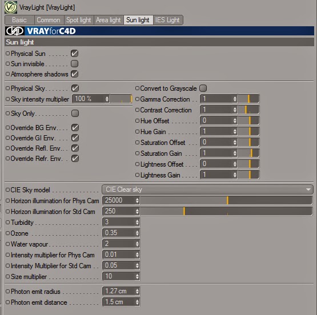This screenshot has width=317, height=315.
Task: Click the animation dot beside Turbidity
Action: [x=7, y=222]
